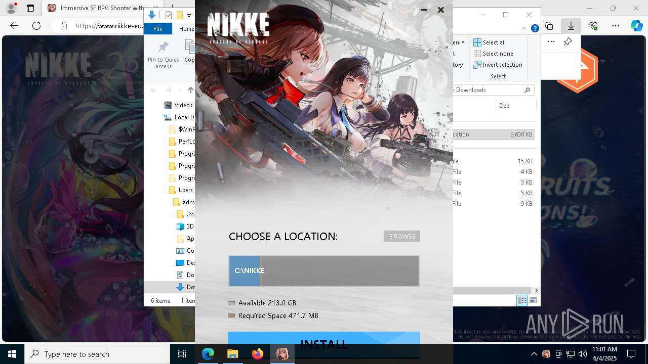The height and width of the screenshot is (364, 648).
Task: Go up one folder level in Explorer
Action: tap(190, 90)
